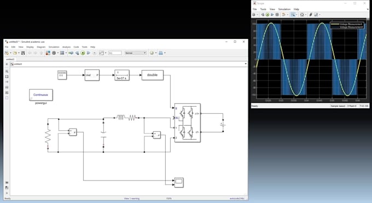The width and height of the screenshot is (372, 203).
Task: Open the Open-file dropdown arrow
Action: pyautogui.click(x=19, y=53)
